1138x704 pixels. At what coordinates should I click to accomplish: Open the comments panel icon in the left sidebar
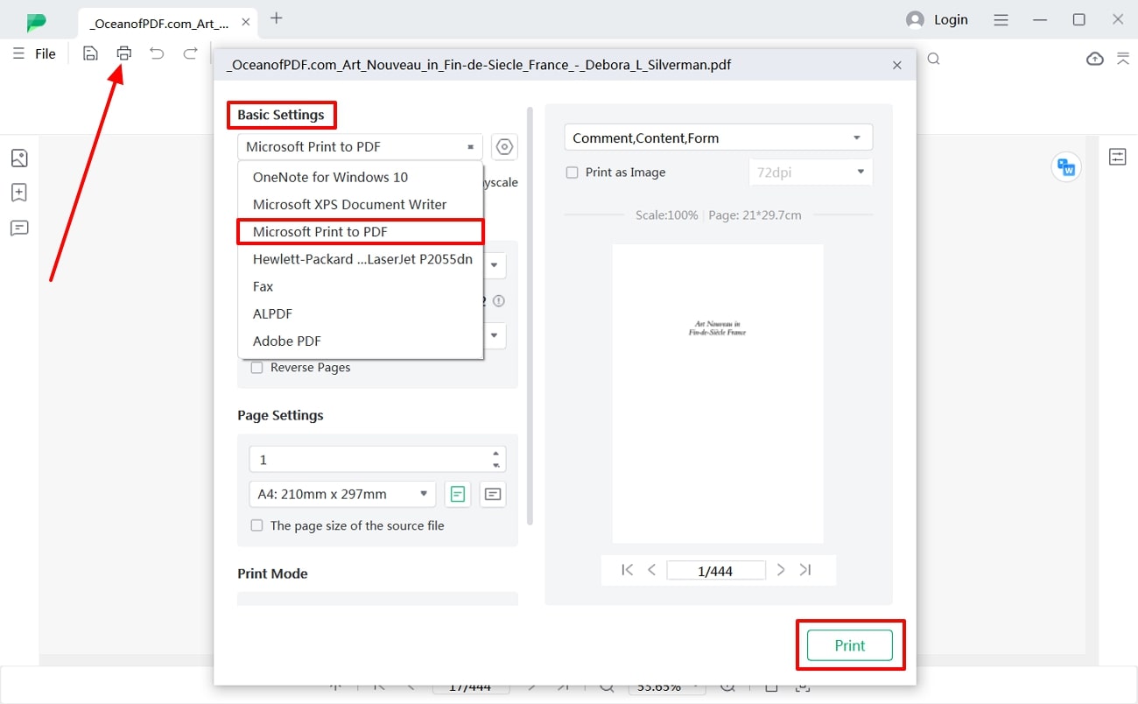pyautogui.click(x=19, y=229)
